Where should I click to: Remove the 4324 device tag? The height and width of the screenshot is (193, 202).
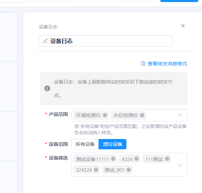[136, 159]
